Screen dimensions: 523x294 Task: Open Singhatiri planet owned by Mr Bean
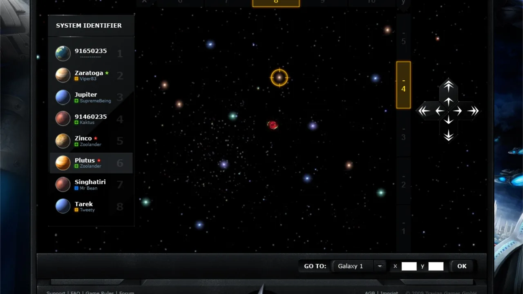click(91, 185)
